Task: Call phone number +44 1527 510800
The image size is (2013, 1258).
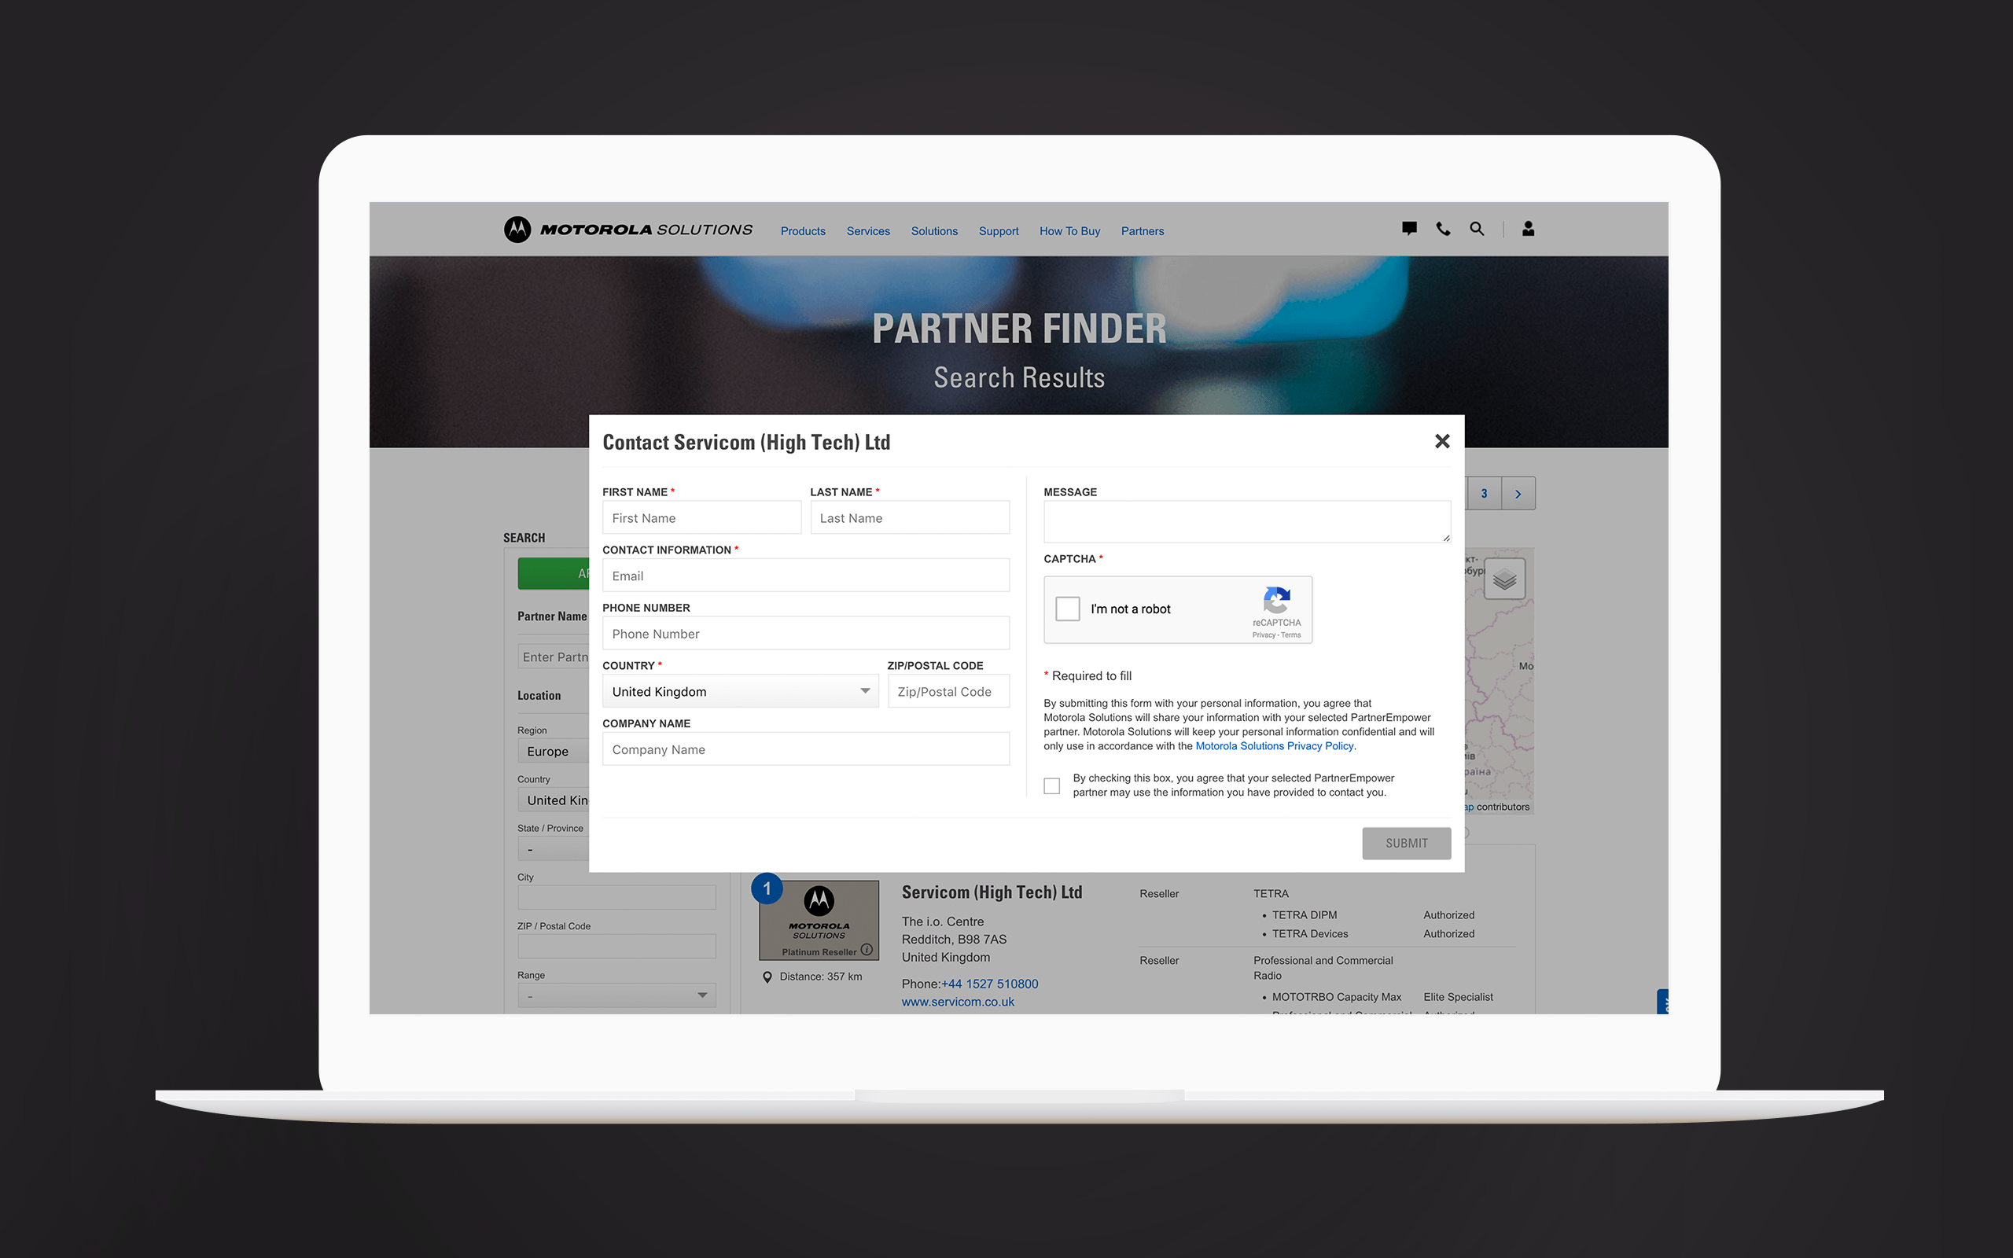Action: (x=990, y=984)
